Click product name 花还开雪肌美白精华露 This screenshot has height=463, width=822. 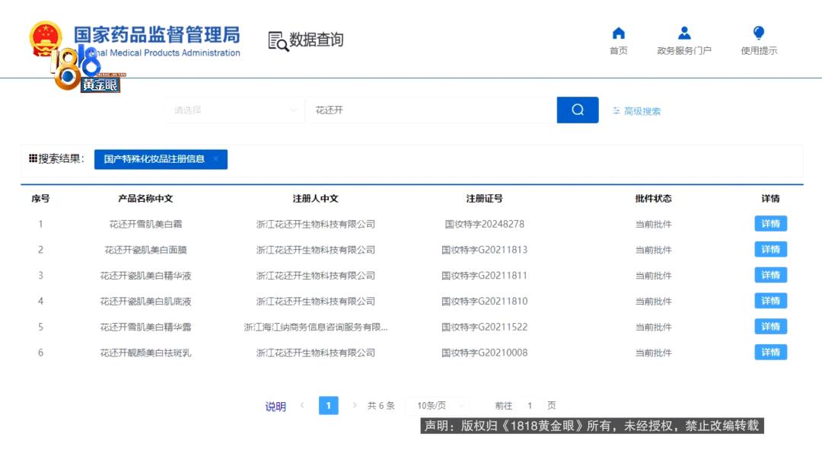click(145, 327)
